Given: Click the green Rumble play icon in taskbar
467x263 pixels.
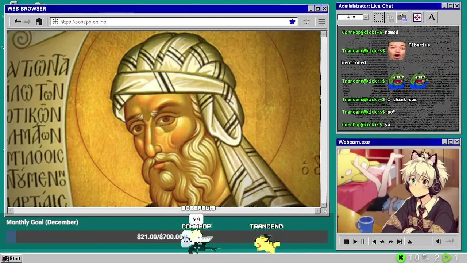Looking at the screenshot, I should click(x=447, y=258).
